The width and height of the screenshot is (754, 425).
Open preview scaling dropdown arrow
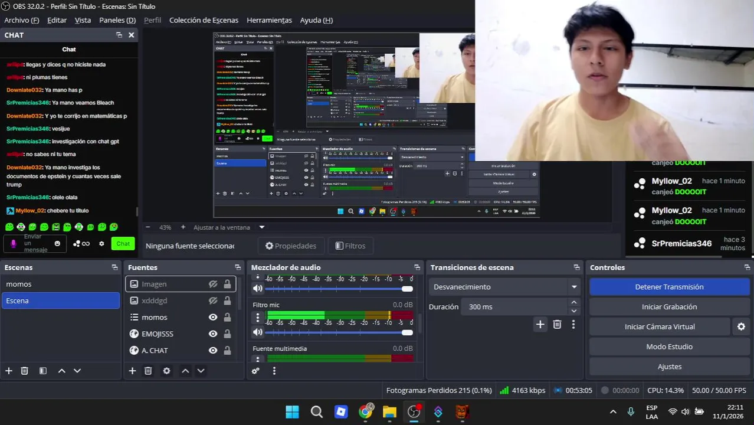point(262,227)
